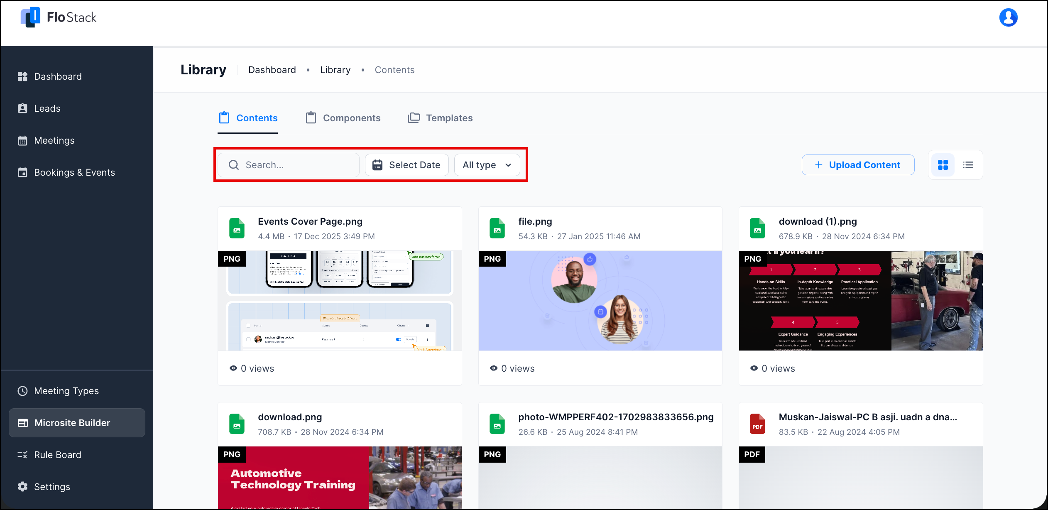Screen dimensions: 1048x510
Task: Click the Settings gear icon
Action: [x=22, y=487]
